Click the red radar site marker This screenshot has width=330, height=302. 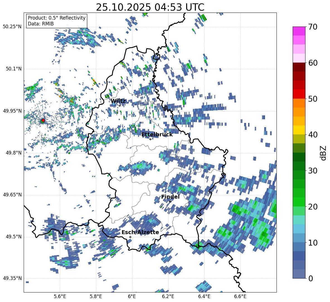click(x=43, y=120)
